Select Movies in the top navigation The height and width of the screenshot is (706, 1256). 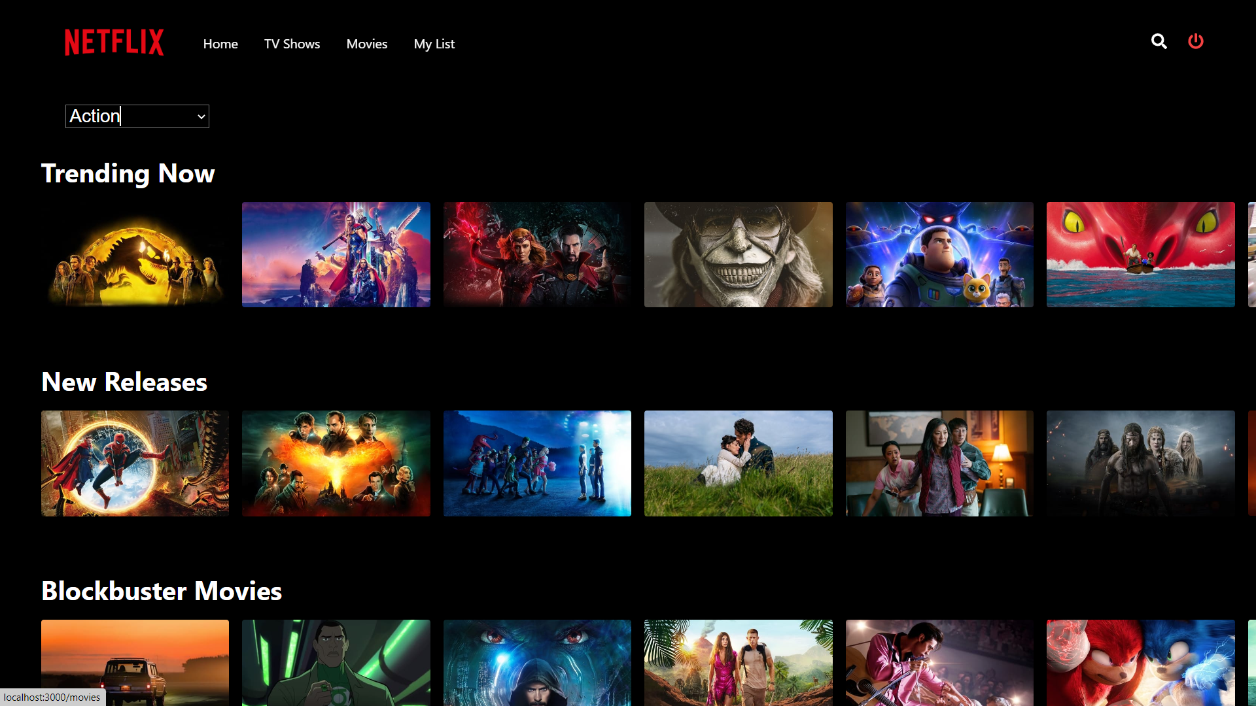click(366, 44)
